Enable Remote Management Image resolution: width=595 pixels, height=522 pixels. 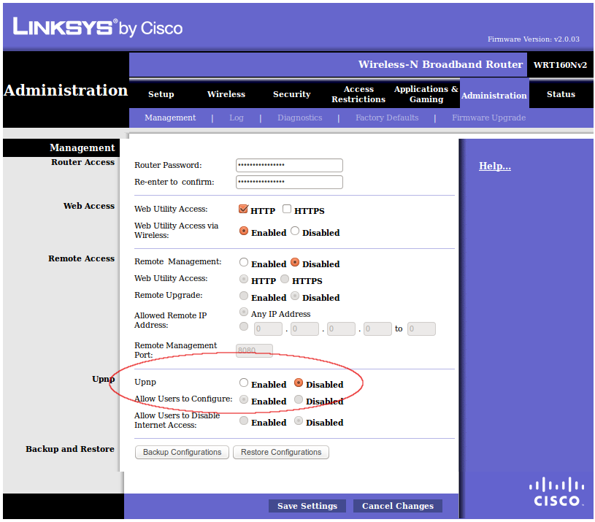(243, 262)
